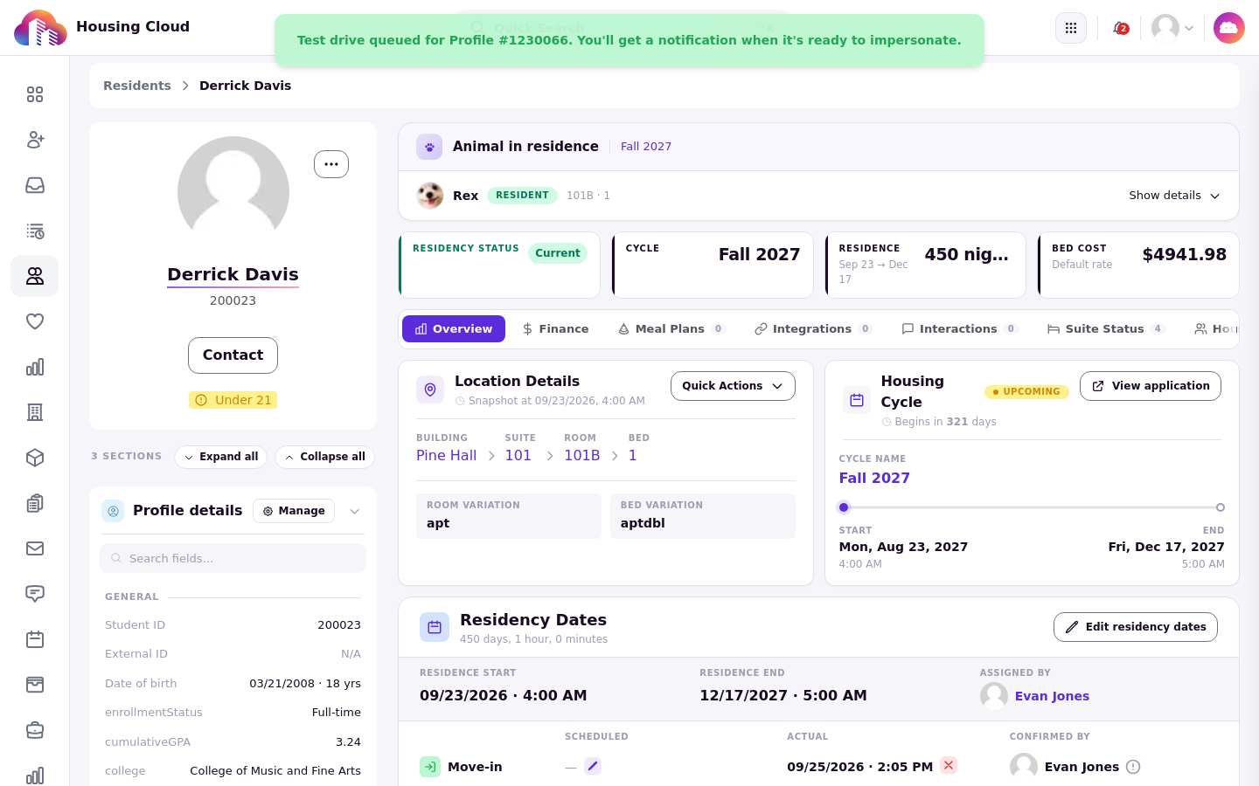This screenshot has width=1259, height=786.
Task: Click the add-person icon in sidebar
Action: point(35,140)
